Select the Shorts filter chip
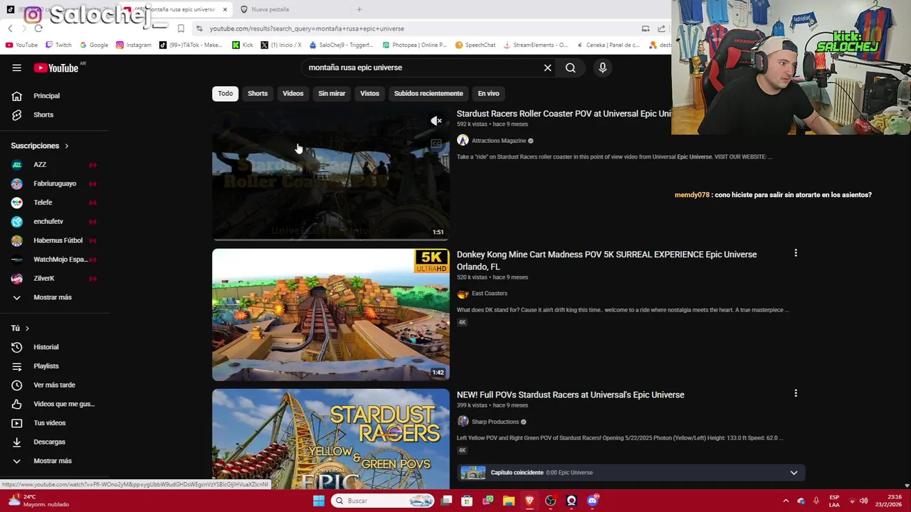 pyautogui.click(x=258, y=93)
